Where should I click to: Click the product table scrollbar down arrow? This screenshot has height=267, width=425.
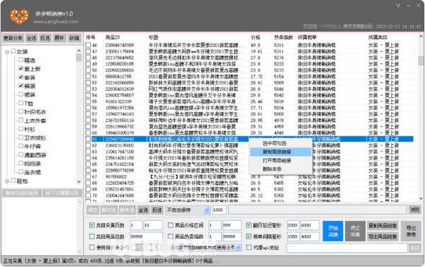click(x=421, y=199)
